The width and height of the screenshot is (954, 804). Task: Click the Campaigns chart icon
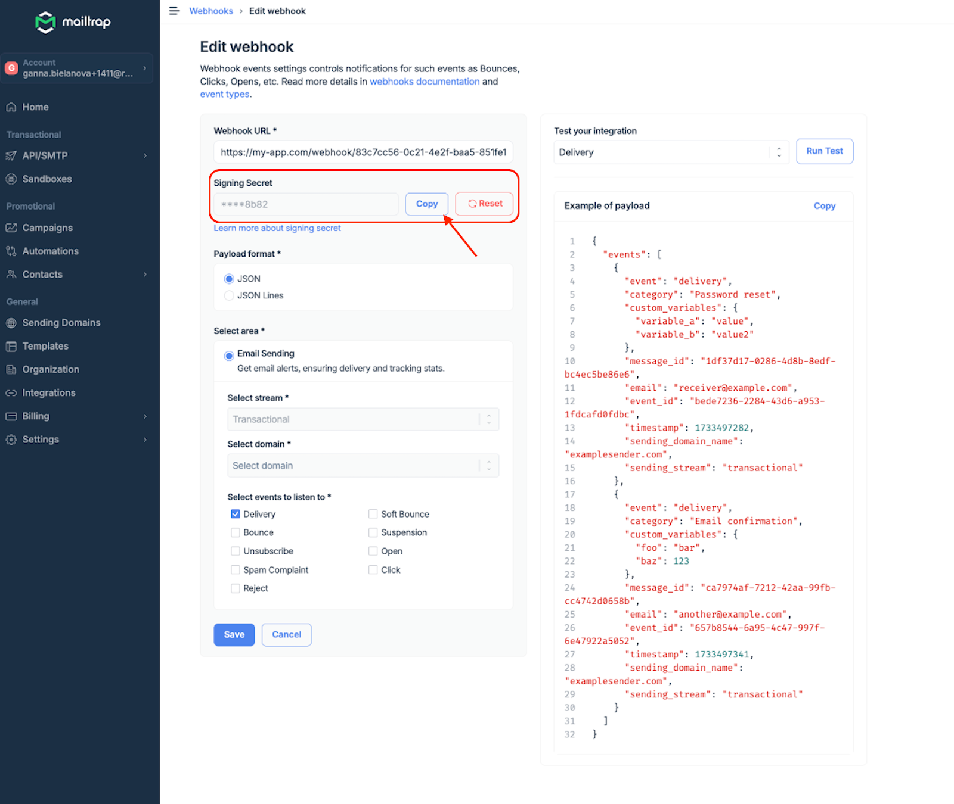(11, 228)
